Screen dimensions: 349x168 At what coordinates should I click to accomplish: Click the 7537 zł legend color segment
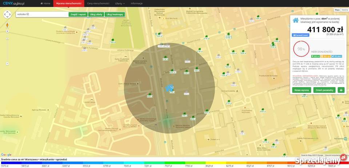tap(175, 163)
